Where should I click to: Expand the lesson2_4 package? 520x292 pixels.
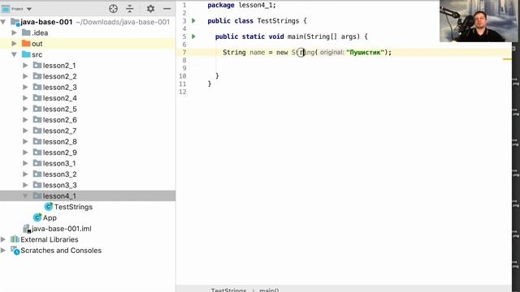[x=25, y=98]
